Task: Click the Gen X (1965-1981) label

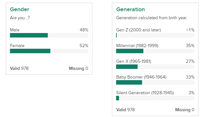Action: [134, 61]
